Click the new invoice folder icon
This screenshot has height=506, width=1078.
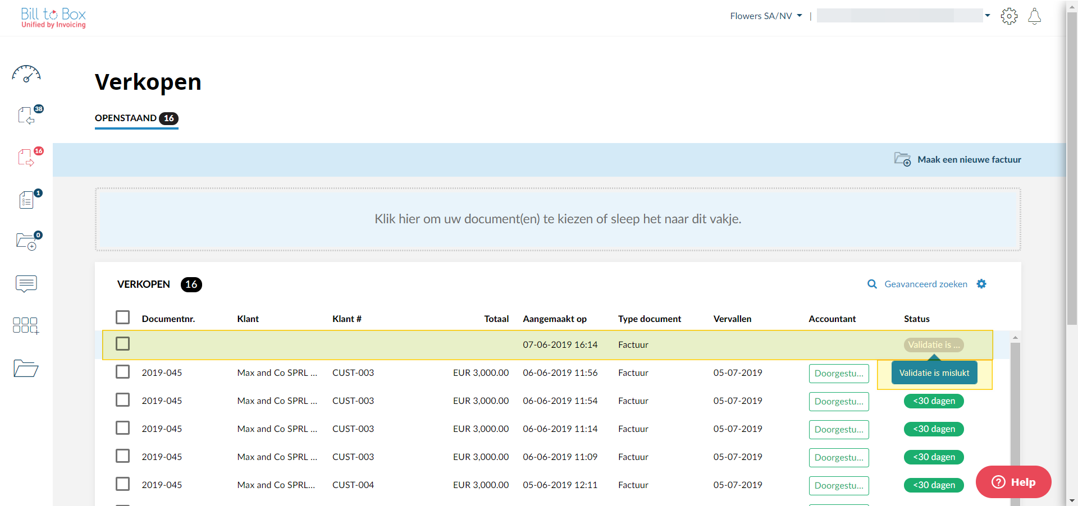pos(902,159)
